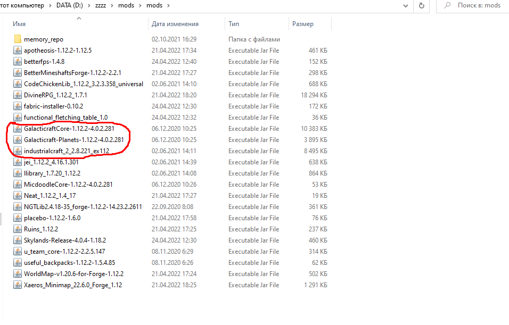Click the functional_fletching_table jar icon
The width and height of the screenshot is (509, 325).
pyautogui.click(x=18, y=118)
